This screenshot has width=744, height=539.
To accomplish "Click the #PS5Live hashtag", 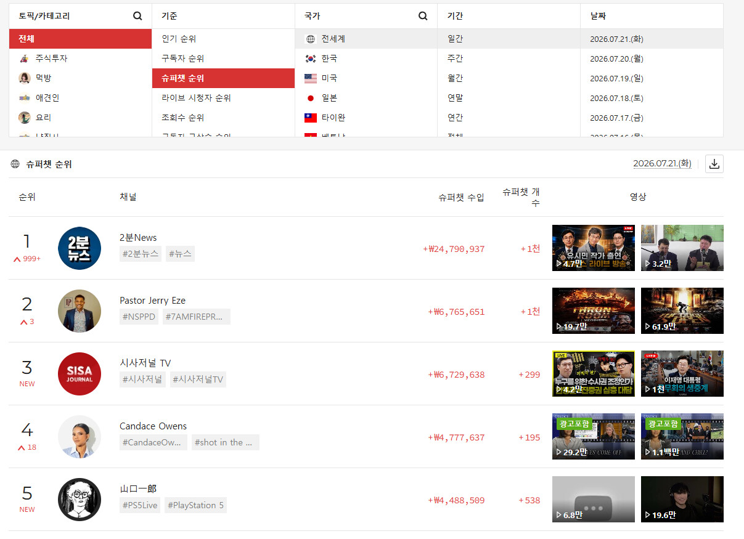I will coord(140,505).
